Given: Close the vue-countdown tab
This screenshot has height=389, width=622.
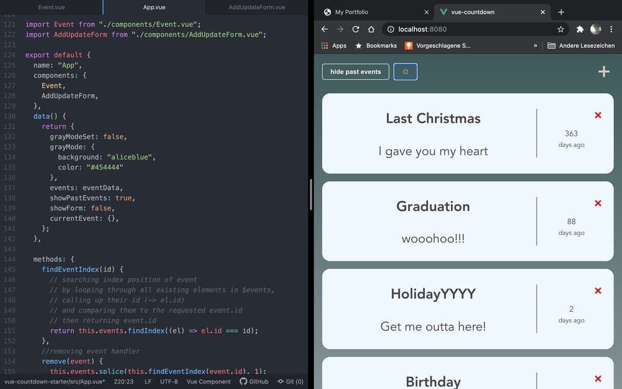Looking at the screenshot, I should [x=542, y=12].
